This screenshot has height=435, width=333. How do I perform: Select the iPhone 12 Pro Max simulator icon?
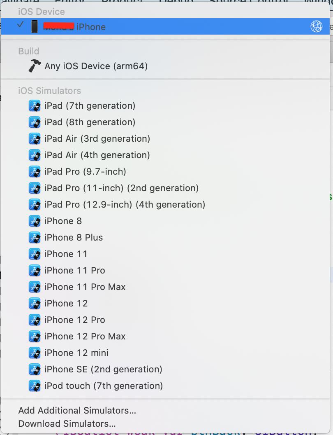(35, 336)
